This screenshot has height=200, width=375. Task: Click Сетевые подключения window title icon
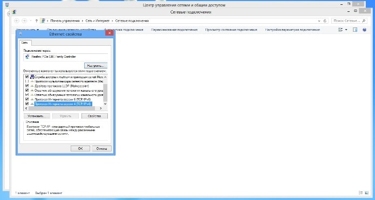tap(14, 12)
